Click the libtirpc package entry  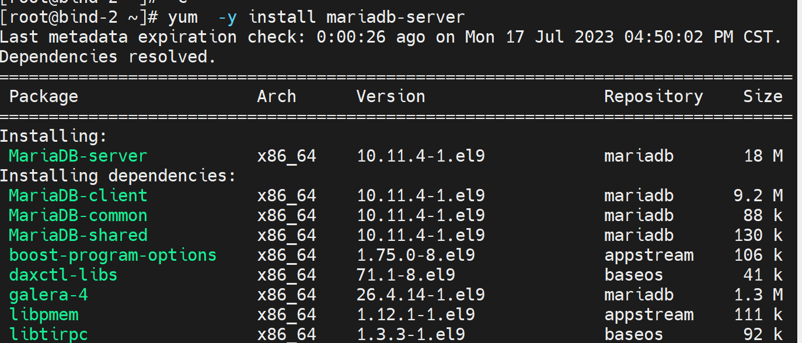[x=48, y=334]
